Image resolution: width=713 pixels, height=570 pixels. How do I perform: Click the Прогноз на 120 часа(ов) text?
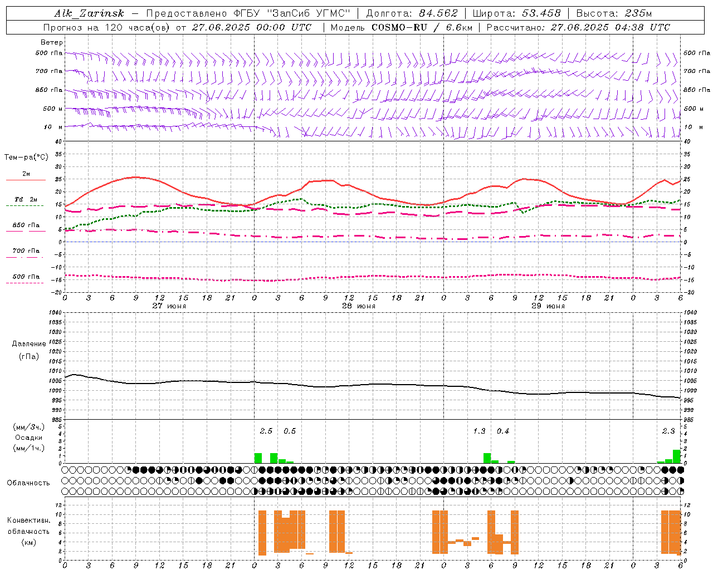tap(107, 27)
